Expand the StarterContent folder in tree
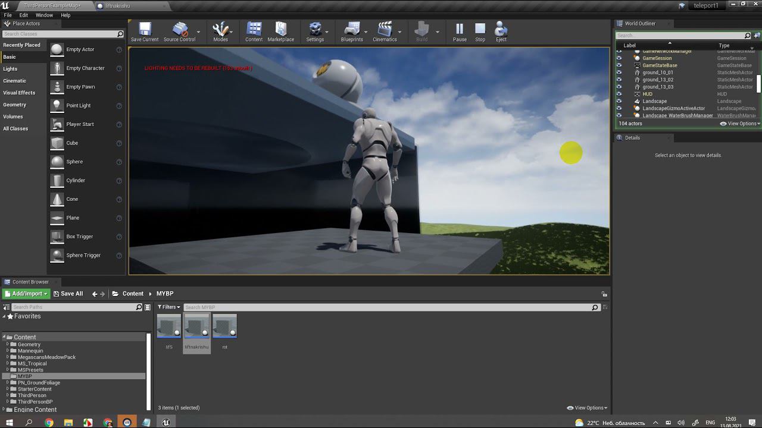 coord(8,389)
